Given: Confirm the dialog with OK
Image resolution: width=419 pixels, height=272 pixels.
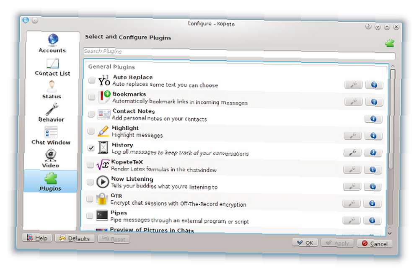Looking at the screenshot, I should [x=305, y=243].
